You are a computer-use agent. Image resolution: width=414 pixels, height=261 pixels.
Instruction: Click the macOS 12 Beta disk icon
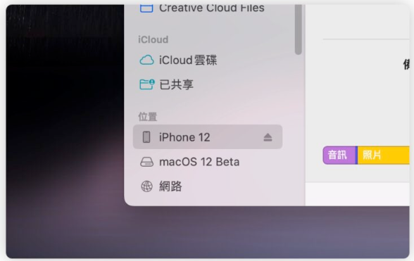click(x=146, y=162)
